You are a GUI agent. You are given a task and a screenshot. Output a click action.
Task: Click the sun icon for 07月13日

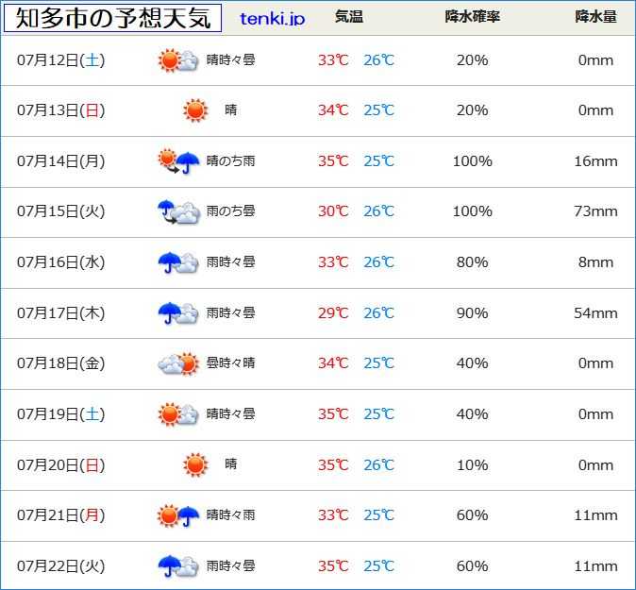pyautogui.click(x=195, y=110)
